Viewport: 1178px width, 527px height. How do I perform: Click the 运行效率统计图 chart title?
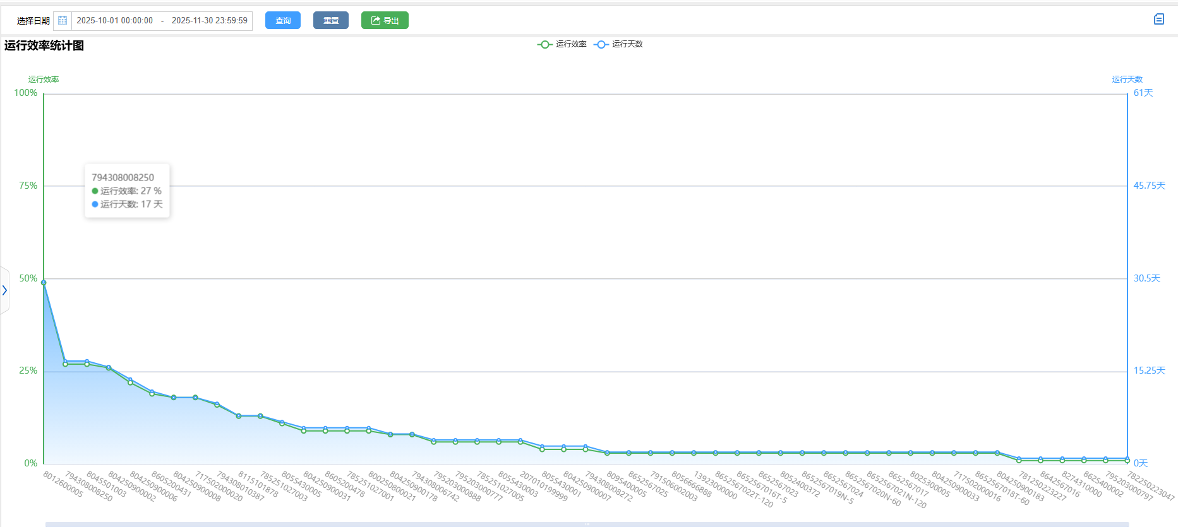tap(44, 45)
